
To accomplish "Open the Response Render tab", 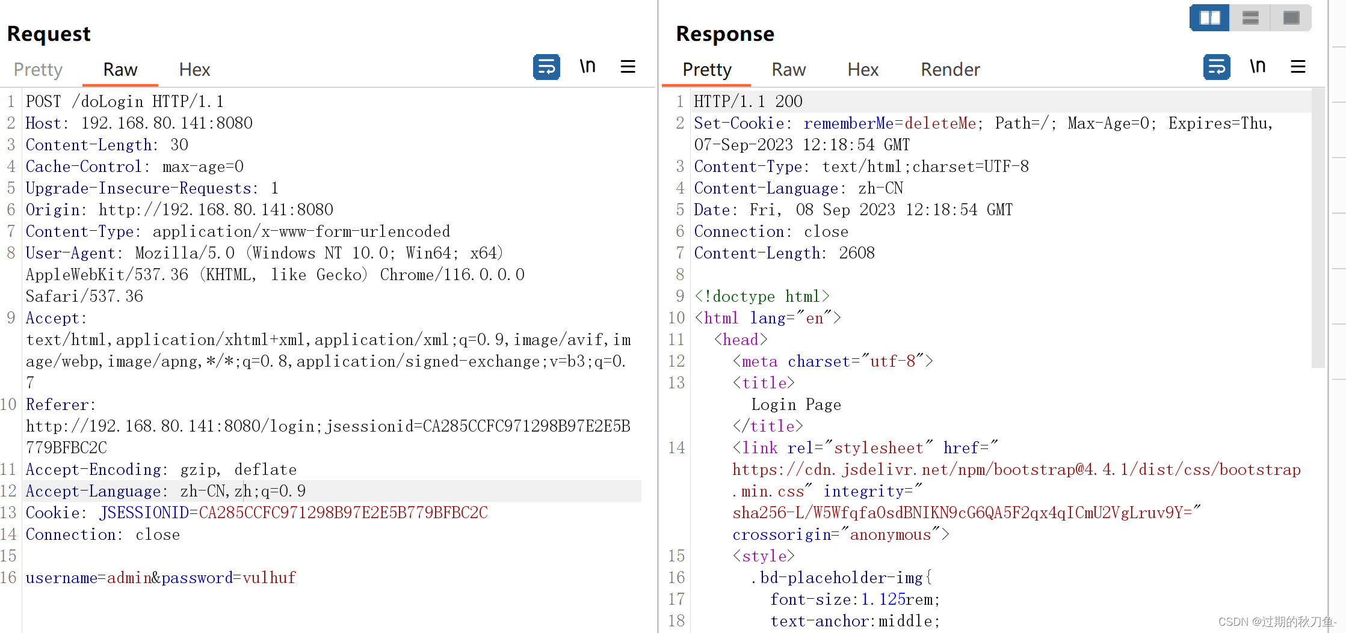I will click(950, 70).
